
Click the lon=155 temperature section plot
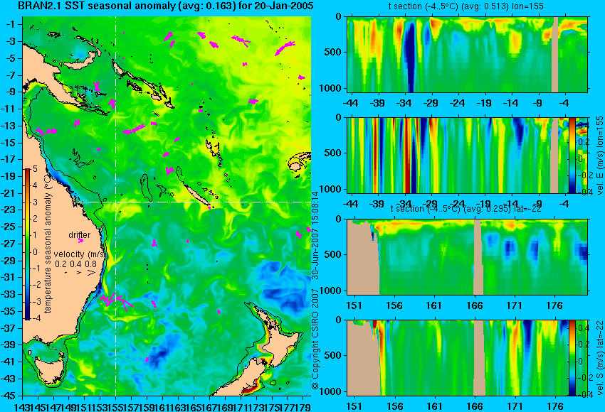468,54
